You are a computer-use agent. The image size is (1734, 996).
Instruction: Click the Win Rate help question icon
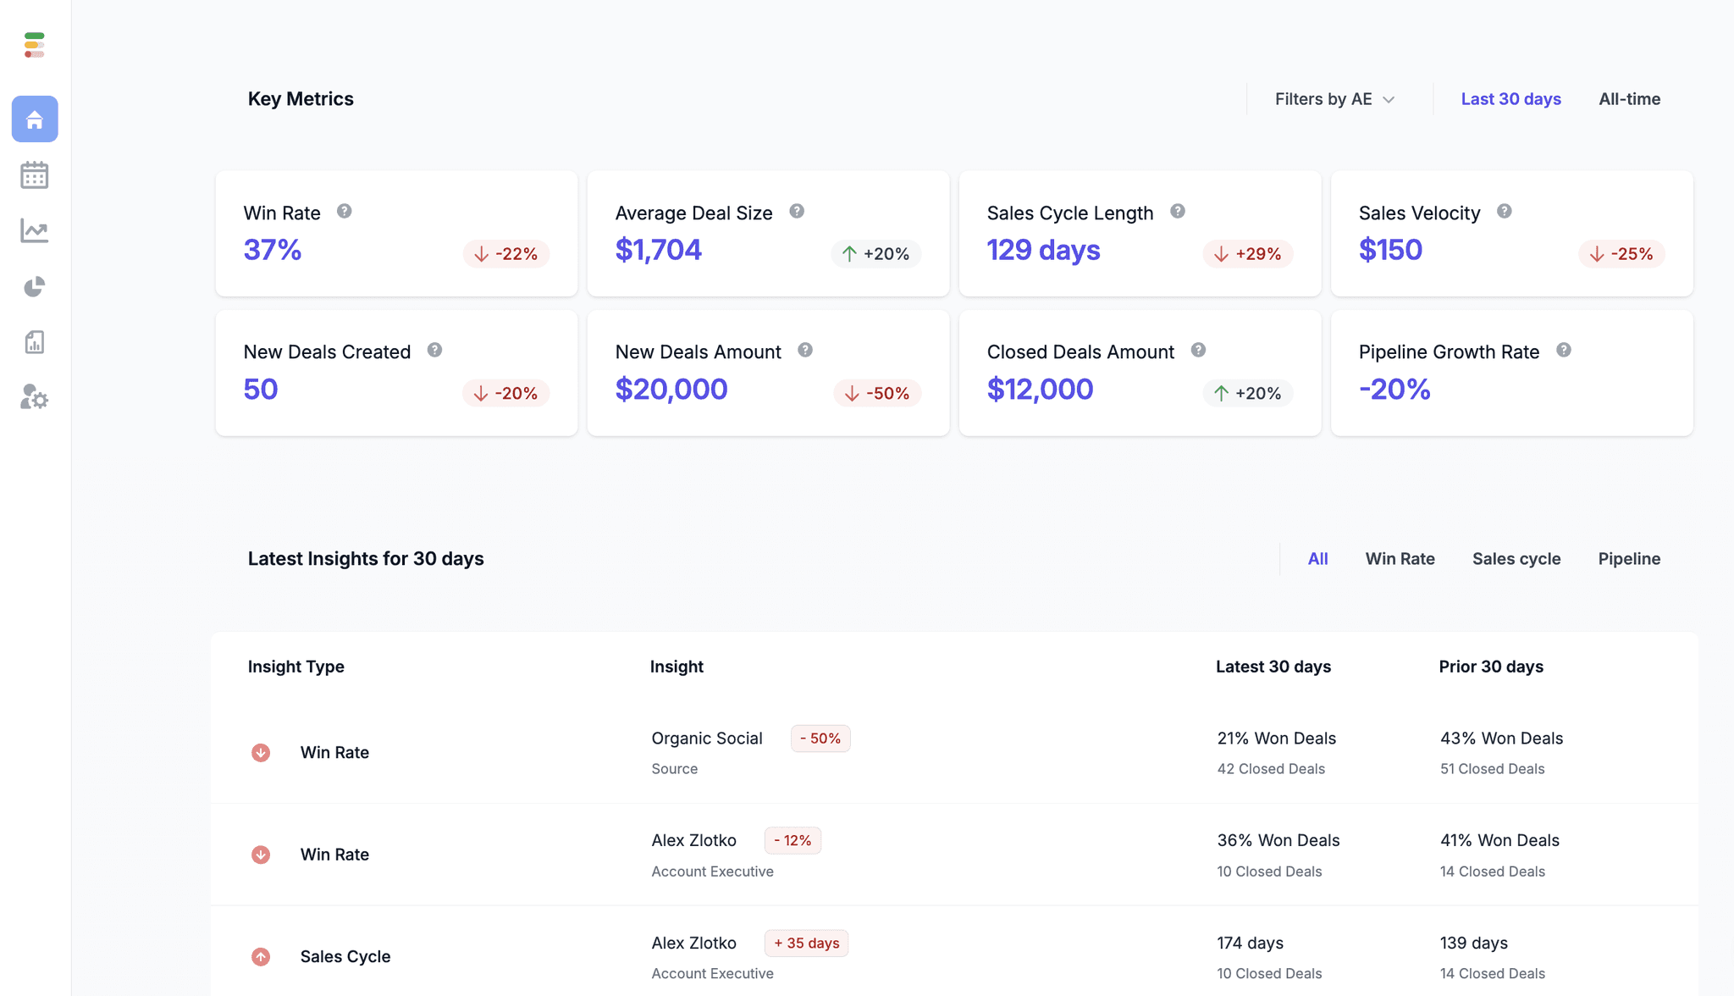[x=344, y=212]
